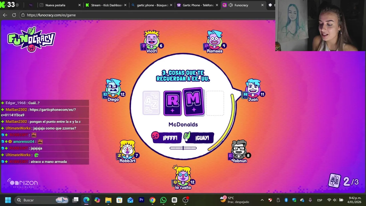This screenshot has width=366, height=206.
Task: Click Vic01's letter T card badge
Action: point(144,46)
